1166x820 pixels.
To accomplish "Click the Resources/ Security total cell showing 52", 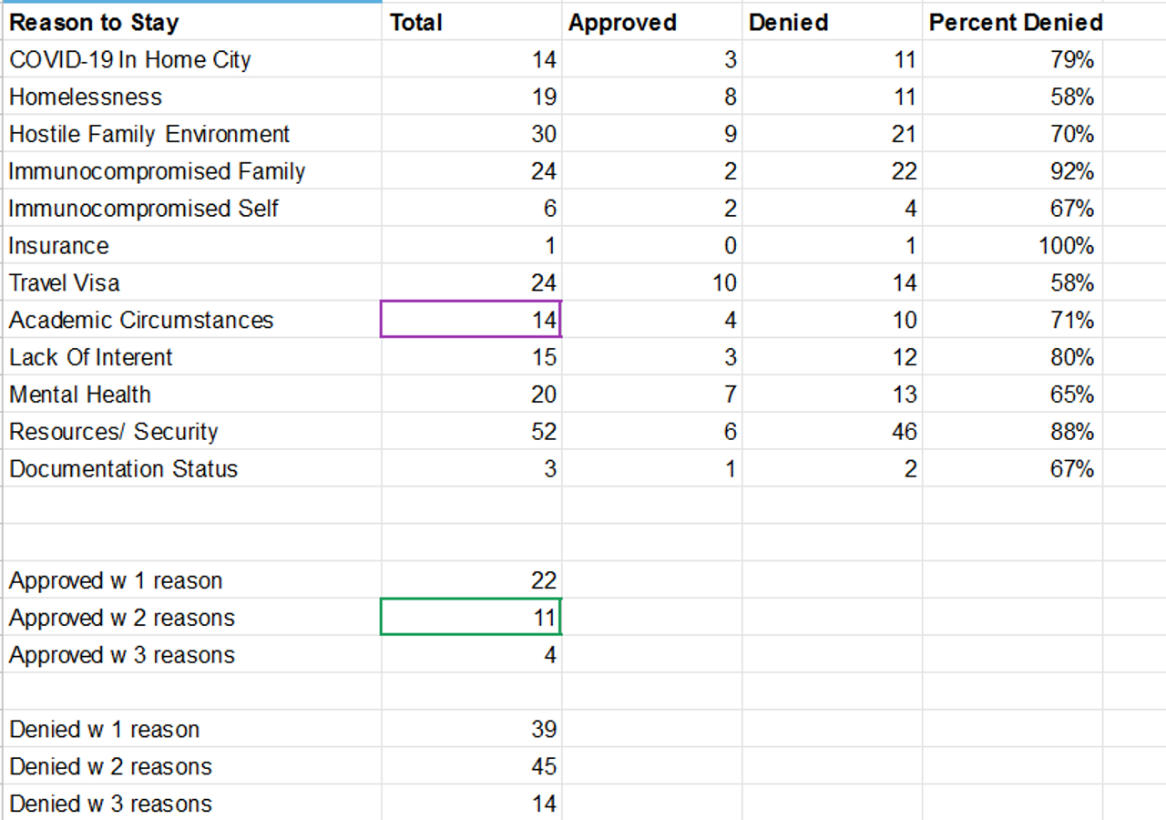I will point(471,432).
